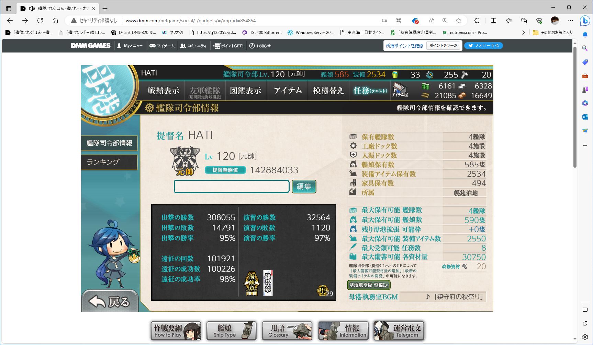This screenshot has width=593, height=345.
Task: Click the sidebar add plus icon
Action: click(585, 145)
